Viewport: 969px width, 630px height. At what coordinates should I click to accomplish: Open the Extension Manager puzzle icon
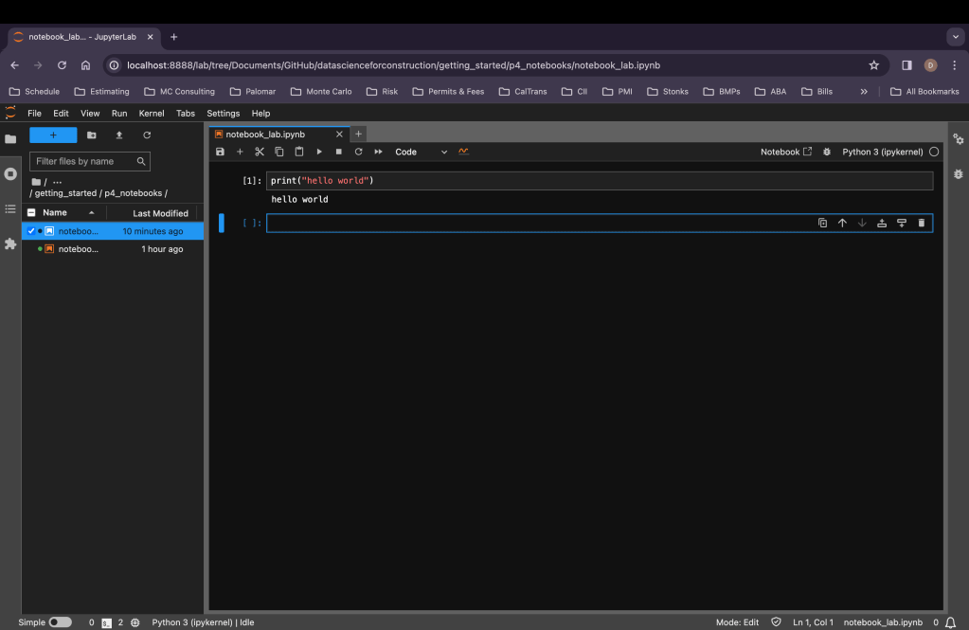pos(10,243)
